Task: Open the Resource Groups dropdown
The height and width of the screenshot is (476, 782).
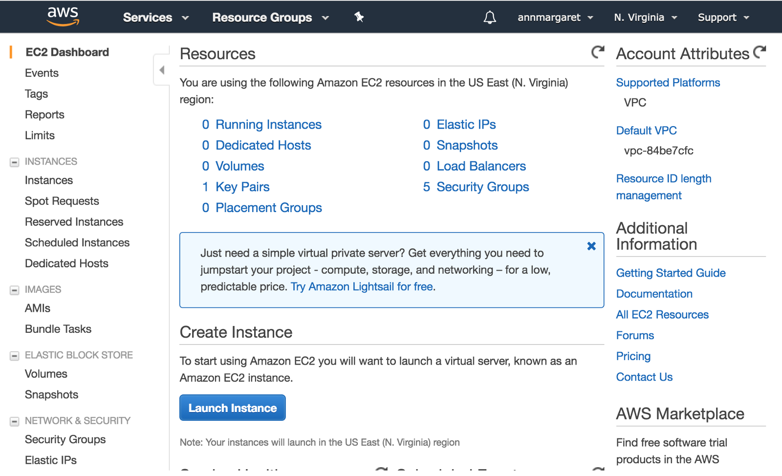Action: [270, 18]
